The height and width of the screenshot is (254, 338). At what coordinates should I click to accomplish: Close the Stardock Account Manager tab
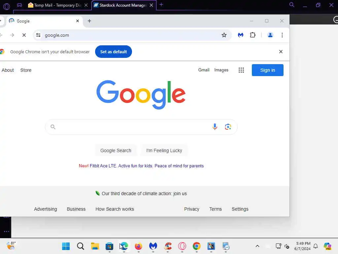click(151, 5)
